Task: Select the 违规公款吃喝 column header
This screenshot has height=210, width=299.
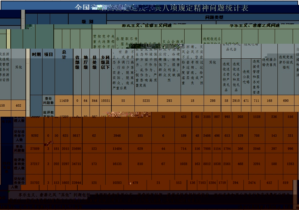Action: 246,77
